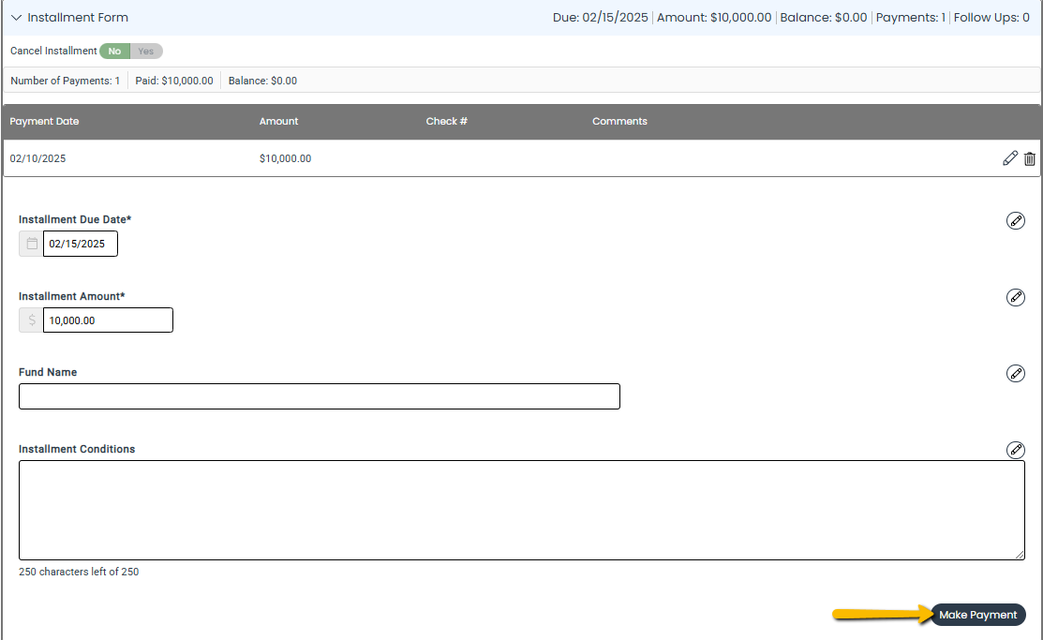
Task: Keep Cancel Installment set to No
Action: pos(114,51)
